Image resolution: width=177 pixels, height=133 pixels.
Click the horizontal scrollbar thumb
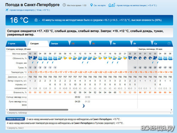coord(39,110)
